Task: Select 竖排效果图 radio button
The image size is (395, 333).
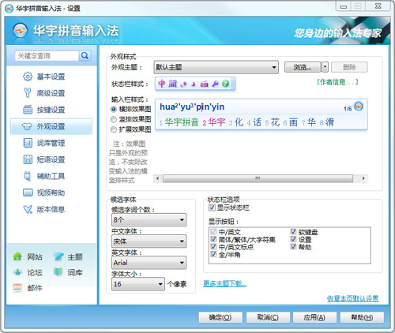Action: coord(114,119)
